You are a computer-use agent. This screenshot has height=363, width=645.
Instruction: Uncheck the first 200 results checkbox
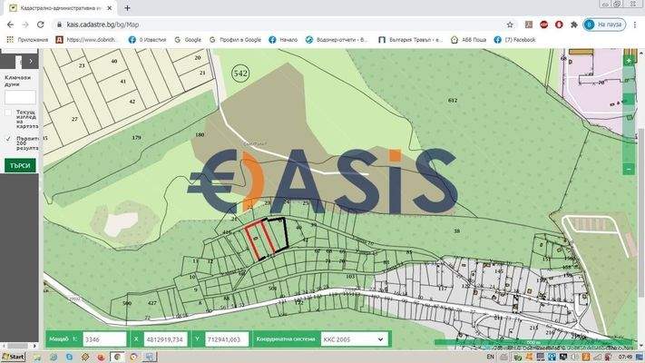[x=8, y=139]
